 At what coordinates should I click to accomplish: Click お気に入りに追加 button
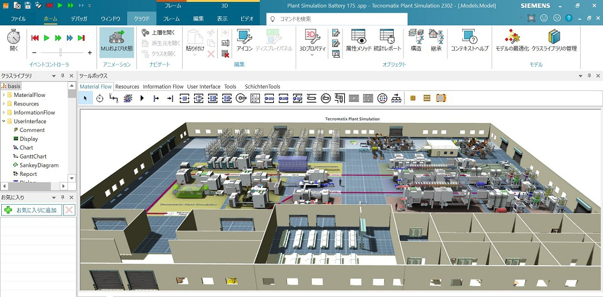[31, 210]
